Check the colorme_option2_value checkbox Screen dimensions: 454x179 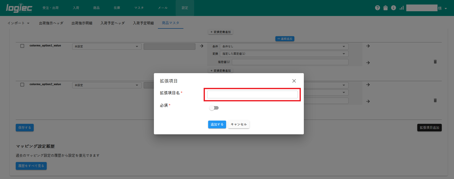pos(22,85)
